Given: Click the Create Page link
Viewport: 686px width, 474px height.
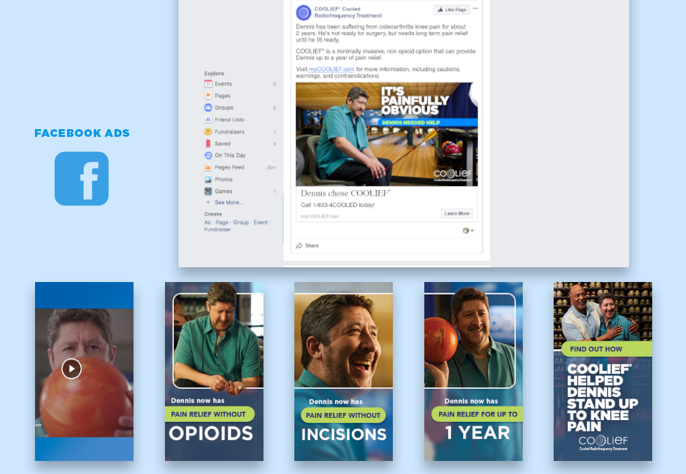Looking at the screenshot, I should [222, 222].
